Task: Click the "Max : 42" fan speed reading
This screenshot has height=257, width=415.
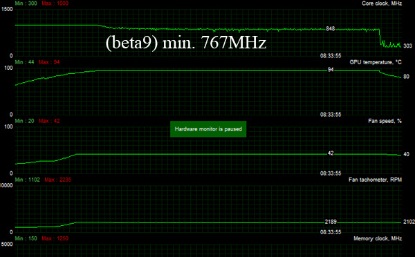Action: tap(49, 121)
